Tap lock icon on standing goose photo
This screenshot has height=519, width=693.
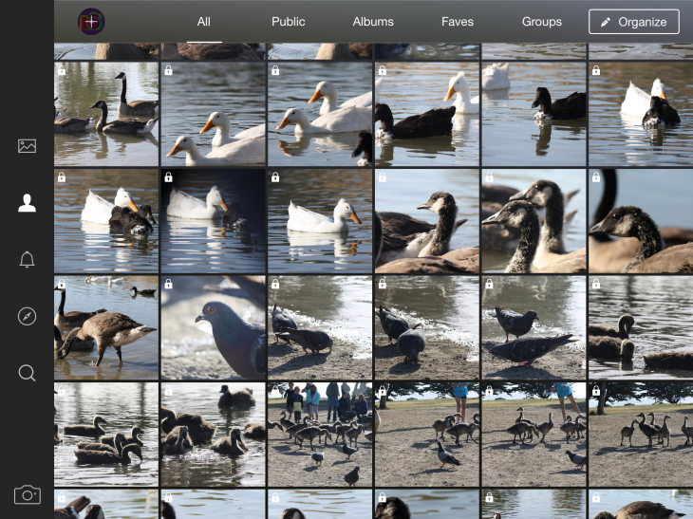tap(62, 284)
